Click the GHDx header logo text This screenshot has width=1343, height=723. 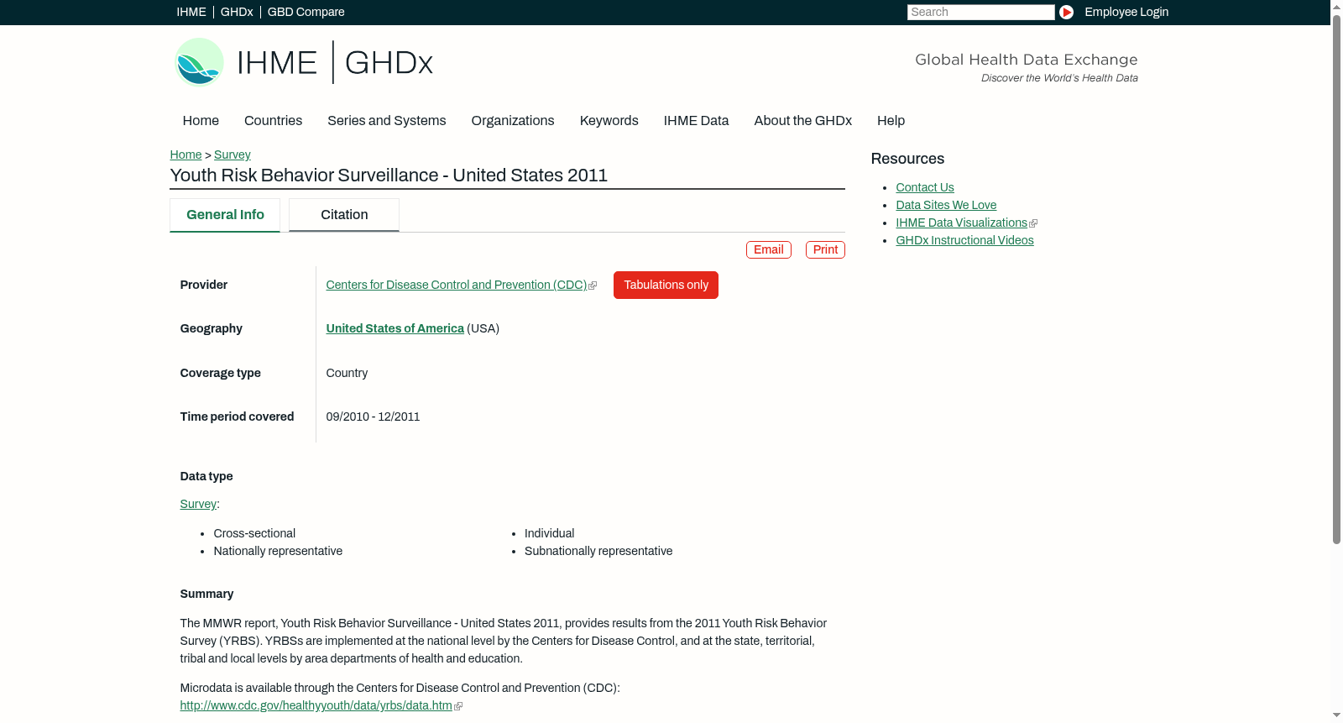pos(389,63)
